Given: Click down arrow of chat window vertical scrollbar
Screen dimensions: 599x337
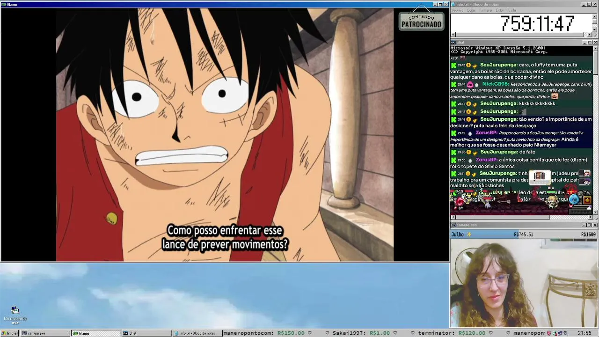Looking at the screenshot, I should (x=595, y=212).
